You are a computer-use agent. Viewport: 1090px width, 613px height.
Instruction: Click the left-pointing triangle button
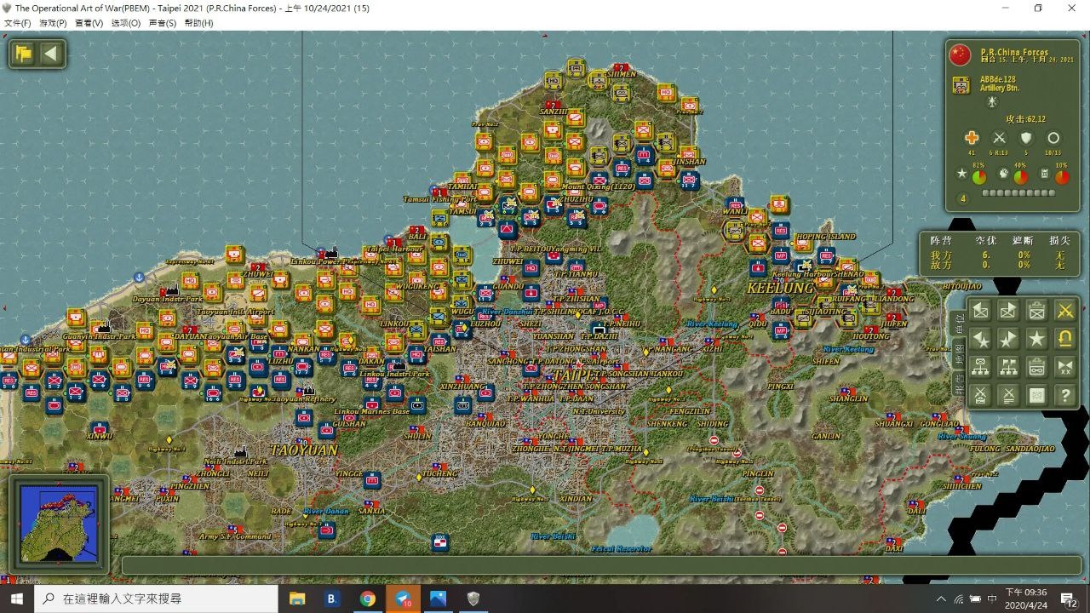pyautogui.click(x=51, y=54)
